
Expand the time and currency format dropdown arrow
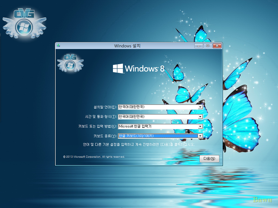(x=200, y=117)
